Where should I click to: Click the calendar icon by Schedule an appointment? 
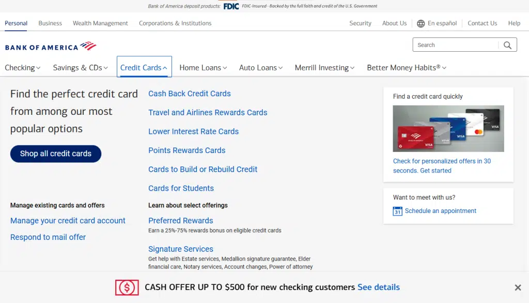[397, 211]
